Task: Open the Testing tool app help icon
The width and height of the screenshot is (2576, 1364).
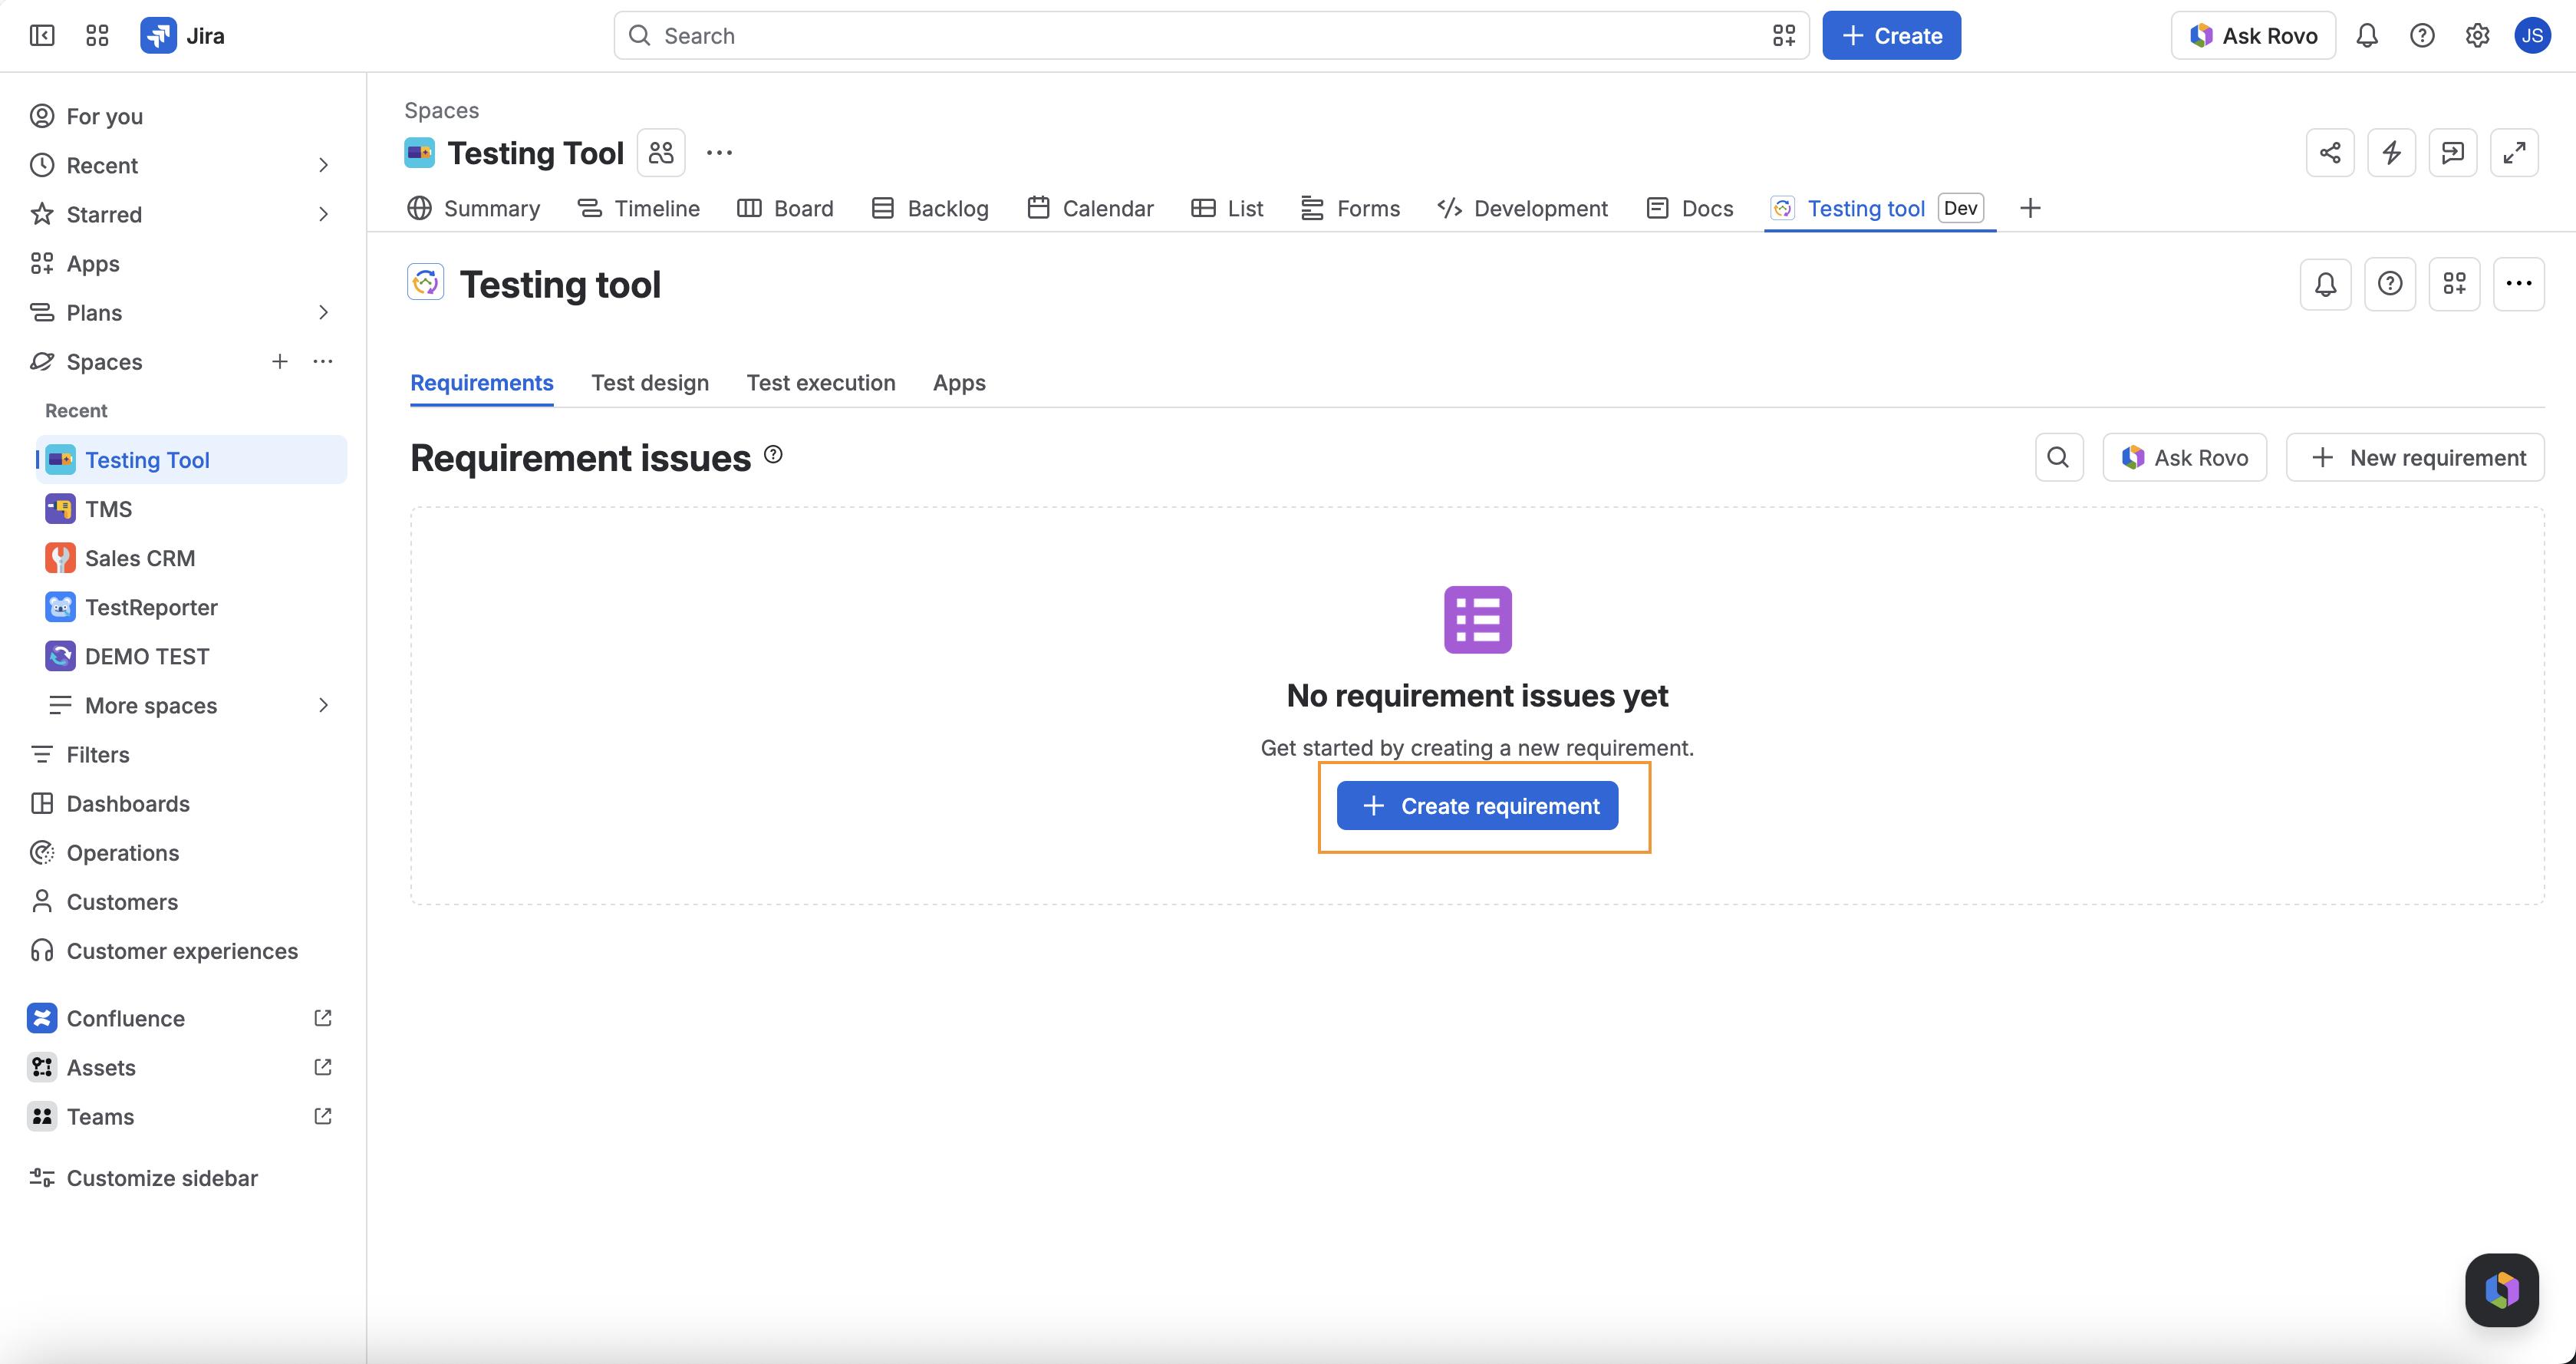Action: [2390, 285]
